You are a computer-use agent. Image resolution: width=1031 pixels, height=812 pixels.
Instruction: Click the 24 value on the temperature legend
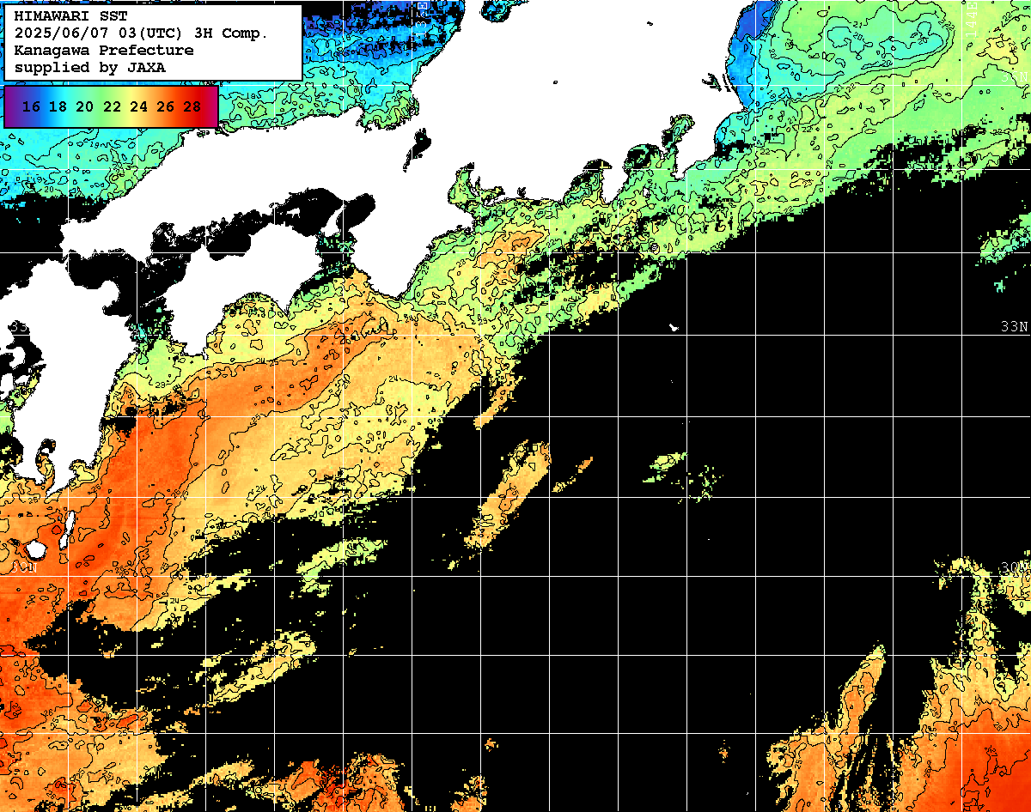(138, 106)
